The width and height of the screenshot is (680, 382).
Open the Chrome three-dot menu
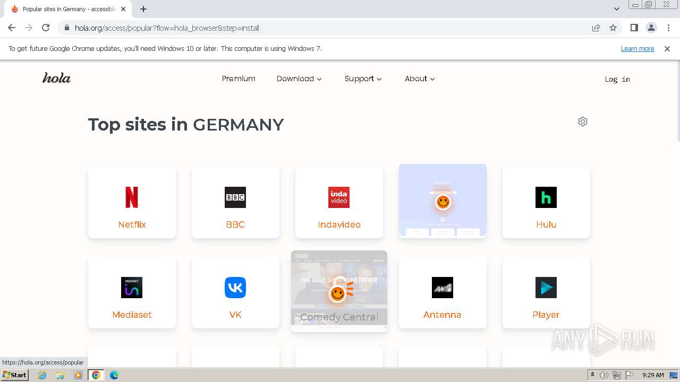point(668,28)
